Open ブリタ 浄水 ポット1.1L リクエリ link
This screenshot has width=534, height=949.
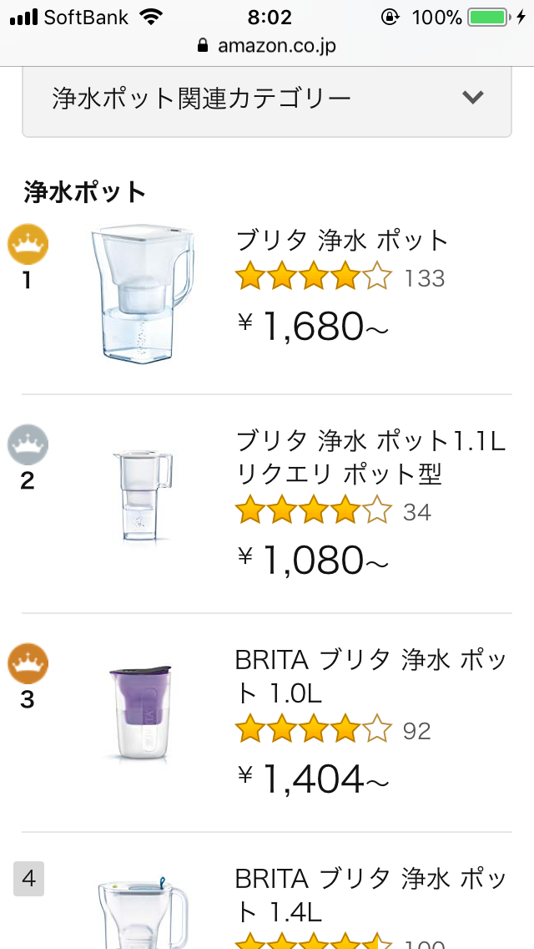pyautogui.click(x=370, y=457)
